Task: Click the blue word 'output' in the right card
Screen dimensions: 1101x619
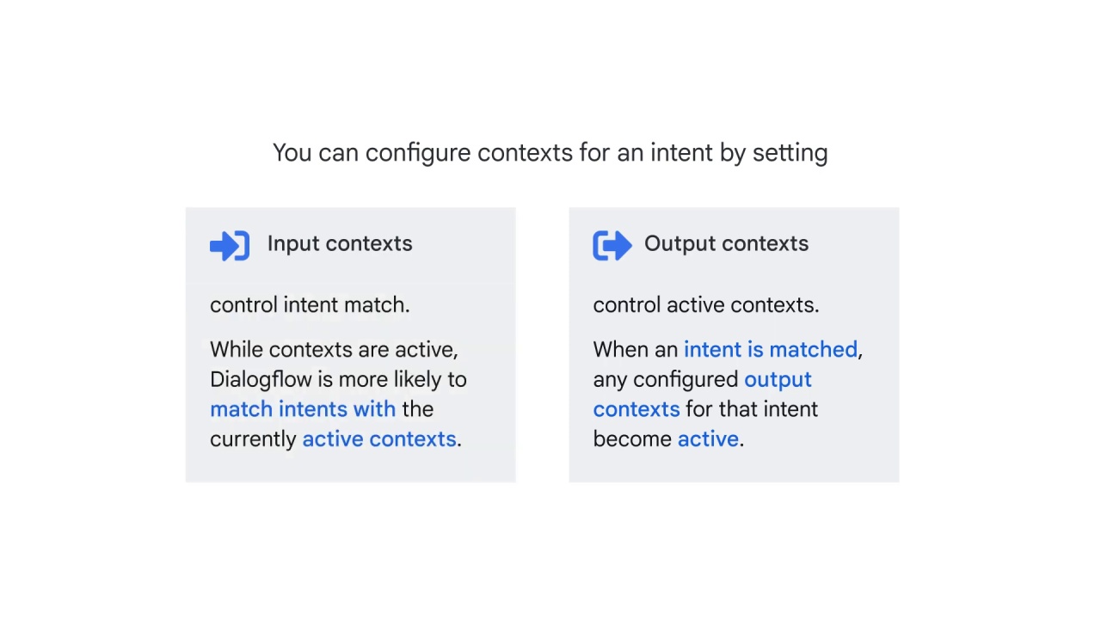Action: [x=778, y=380]
